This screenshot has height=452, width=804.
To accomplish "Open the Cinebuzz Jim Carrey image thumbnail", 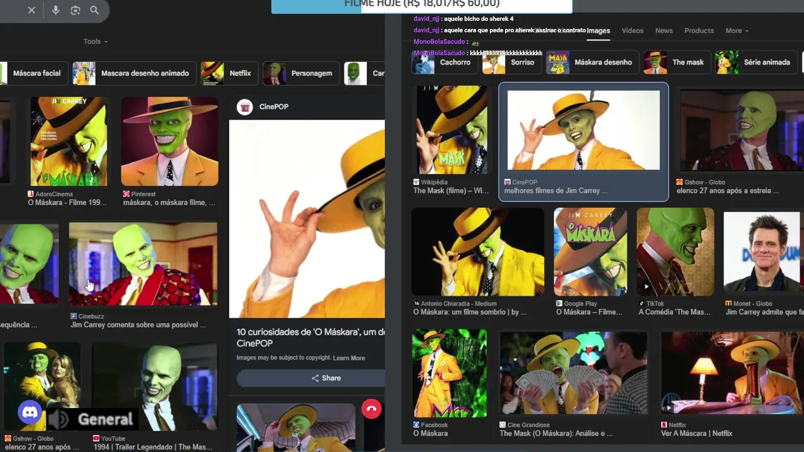I will [143, 264].
